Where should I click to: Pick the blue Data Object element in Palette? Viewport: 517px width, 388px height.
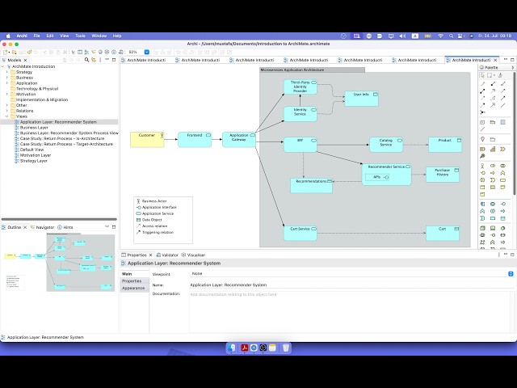502,218
